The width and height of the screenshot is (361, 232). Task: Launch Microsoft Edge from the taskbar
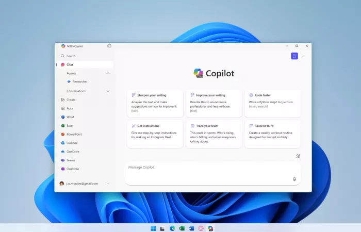click(172, 228)
